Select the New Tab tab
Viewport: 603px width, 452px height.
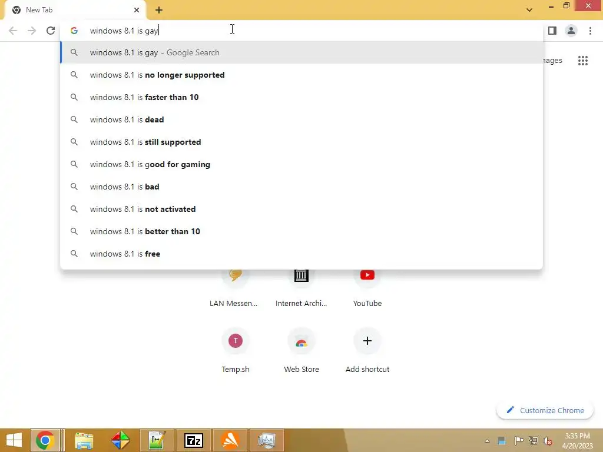pyautogui.click(x=75, y=10)
